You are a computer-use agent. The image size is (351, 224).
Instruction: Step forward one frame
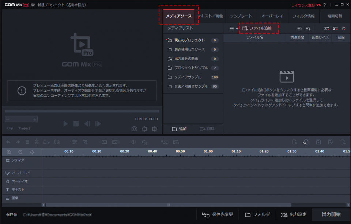(98, 124)
